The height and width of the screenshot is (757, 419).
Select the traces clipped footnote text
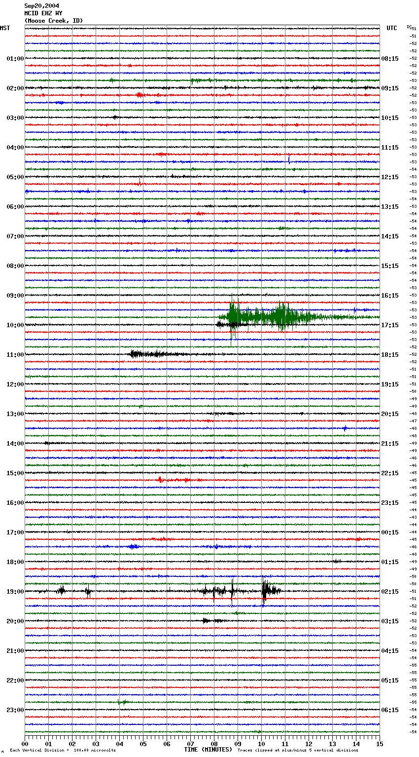(298, 751)
